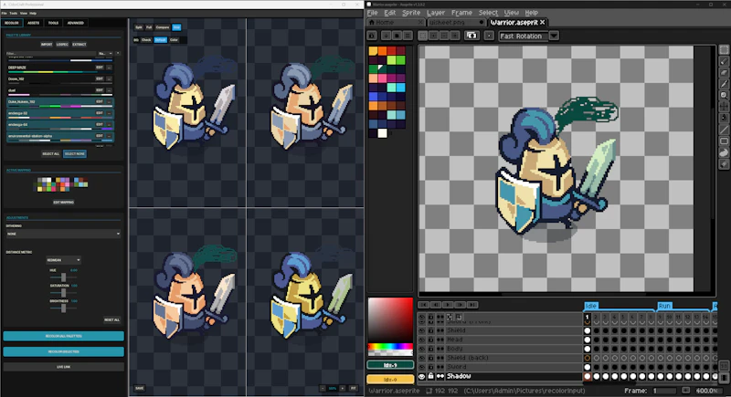Hide the Shadow layer

tap(422, 376)
